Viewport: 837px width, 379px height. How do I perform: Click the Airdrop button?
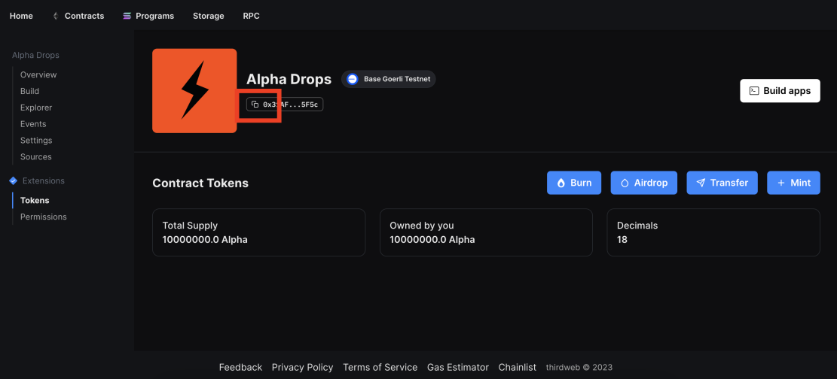[x=644, y=183]
